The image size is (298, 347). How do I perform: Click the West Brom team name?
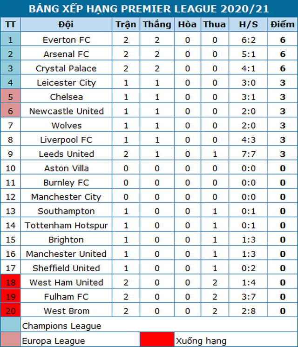[x=66, y=311]
